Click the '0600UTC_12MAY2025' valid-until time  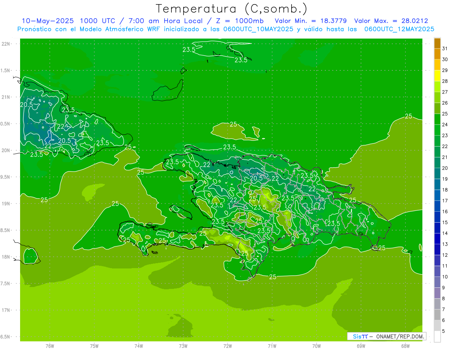coord(399,29)
